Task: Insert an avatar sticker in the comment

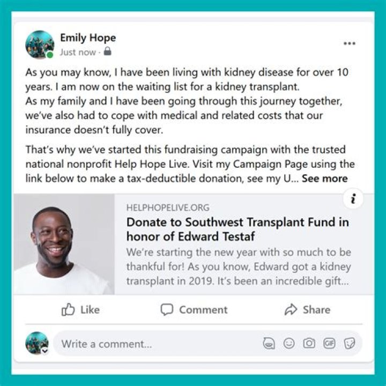Action: (x=269, y=344)
